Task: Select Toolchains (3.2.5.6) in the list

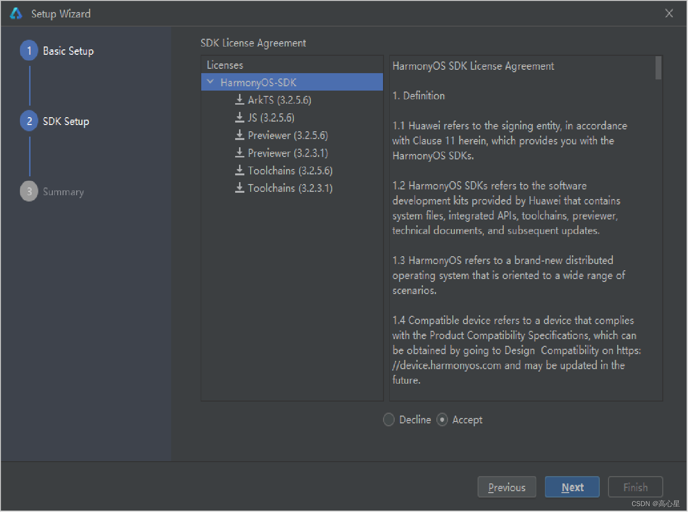Action: pyautogui.click(x=290, y=171)
